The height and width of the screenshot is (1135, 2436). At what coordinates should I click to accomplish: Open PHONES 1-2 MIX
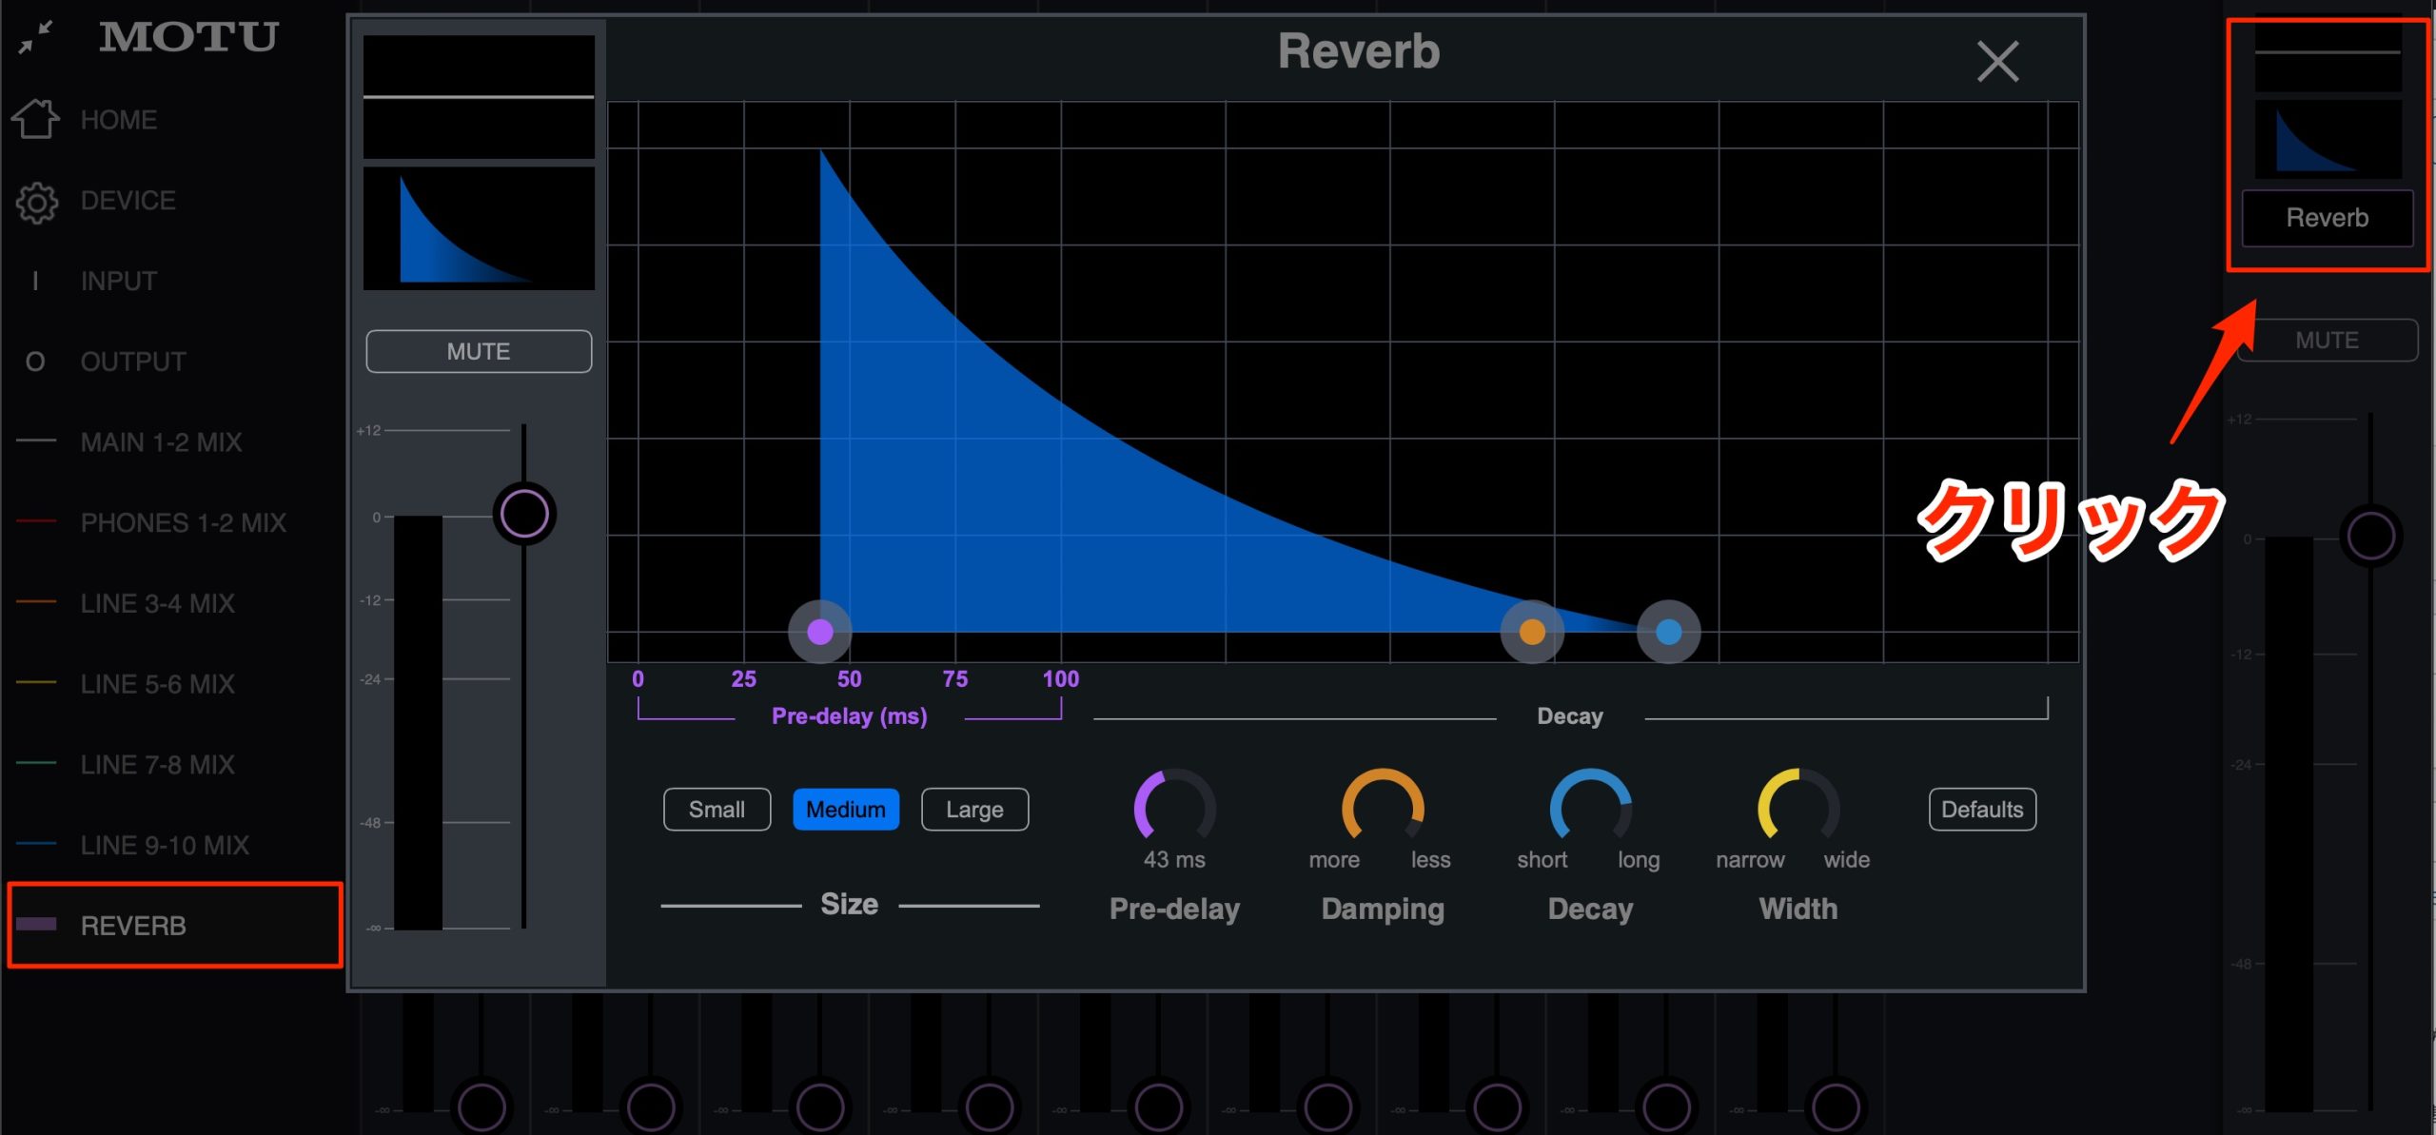[183, 523]
